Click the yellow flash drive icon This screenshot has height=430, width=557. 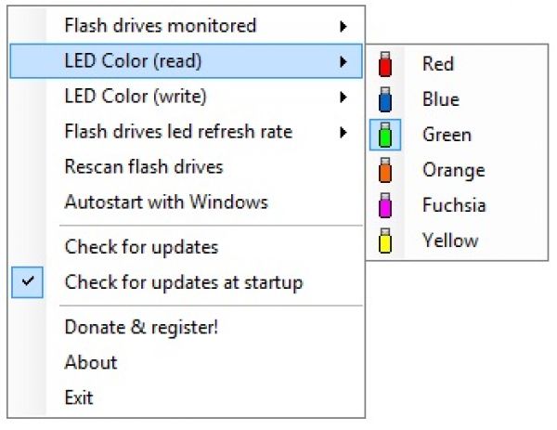click(386, 241)
